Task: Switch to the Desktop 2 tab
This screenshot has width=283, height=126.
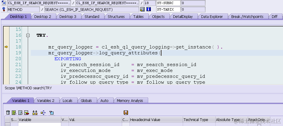Action: coord(43,16)
